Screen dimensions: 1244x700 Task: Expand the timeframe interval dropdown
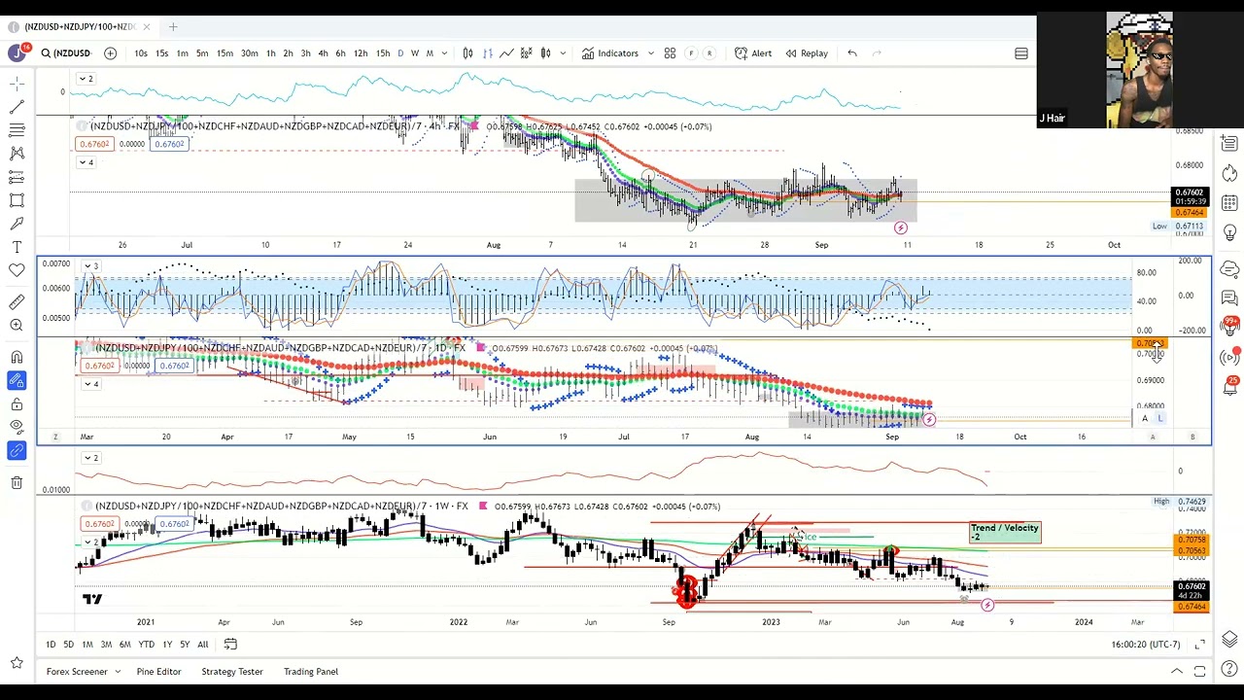[444, 53]
